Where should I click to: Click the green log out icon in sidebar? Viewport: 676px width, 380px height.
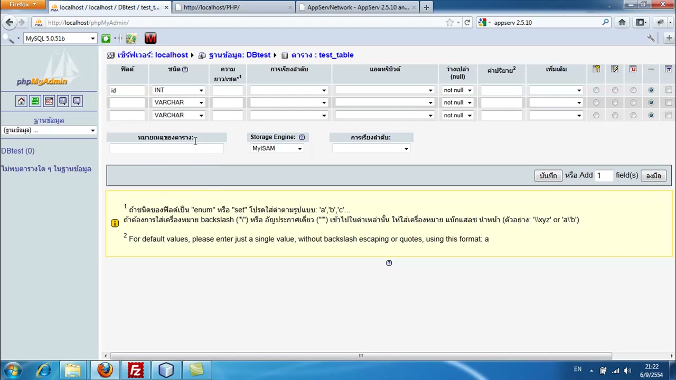[x=35, y=101]
